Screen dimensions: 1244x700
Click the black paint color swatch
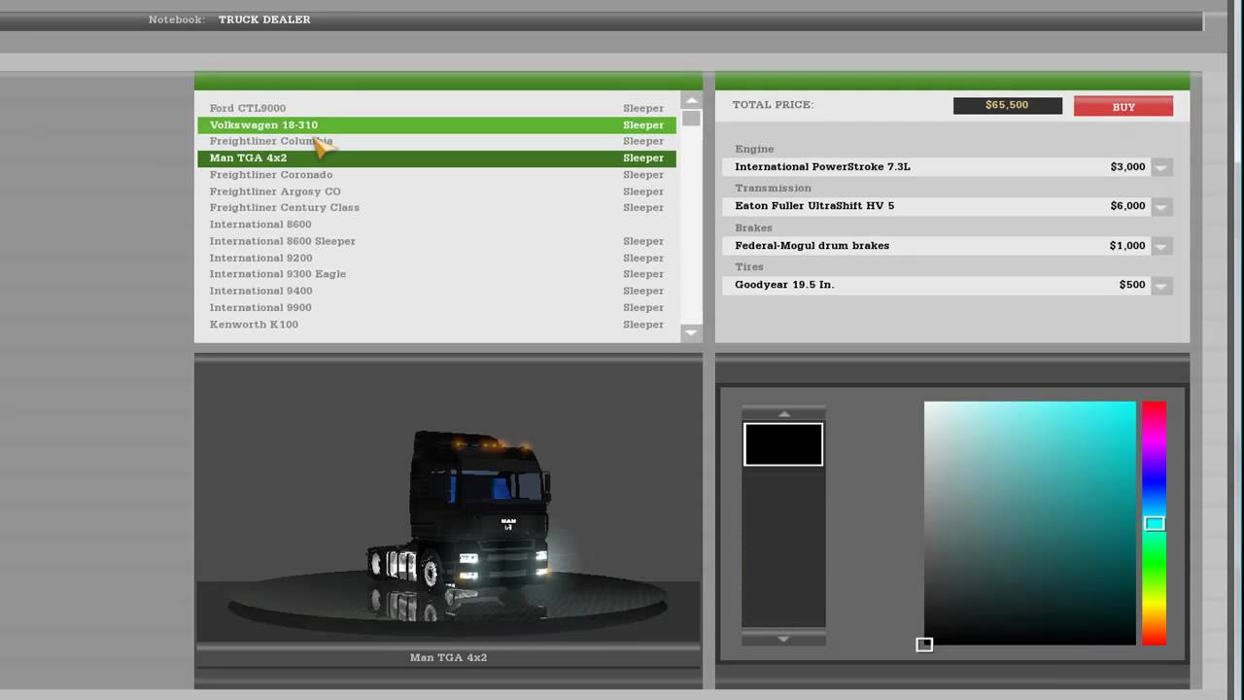(783, 444)
